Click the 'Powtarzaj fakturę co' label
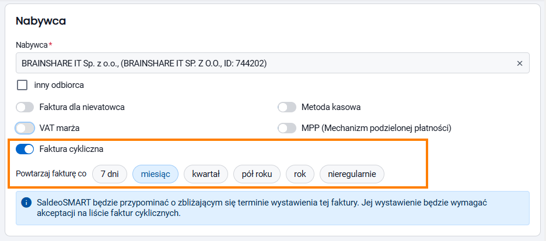This screenshot has height=241, width=546. click(x=51, y=174)
